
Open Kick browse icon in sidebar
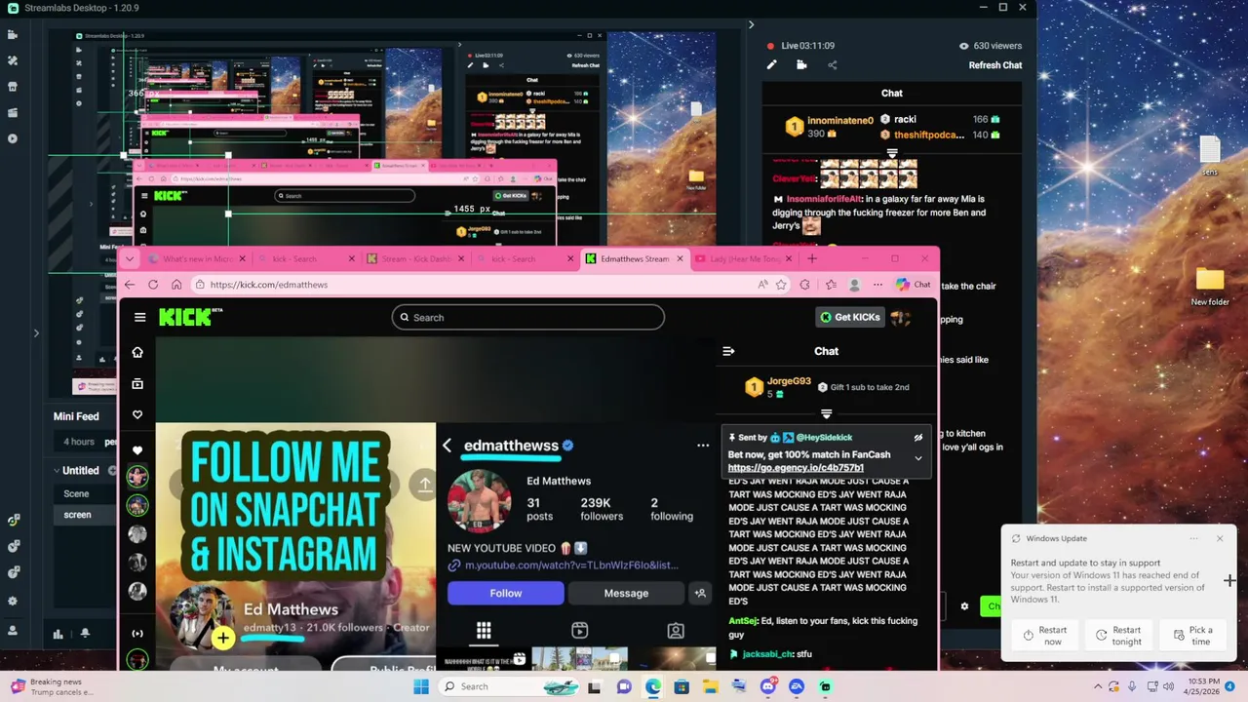[137, 384]
